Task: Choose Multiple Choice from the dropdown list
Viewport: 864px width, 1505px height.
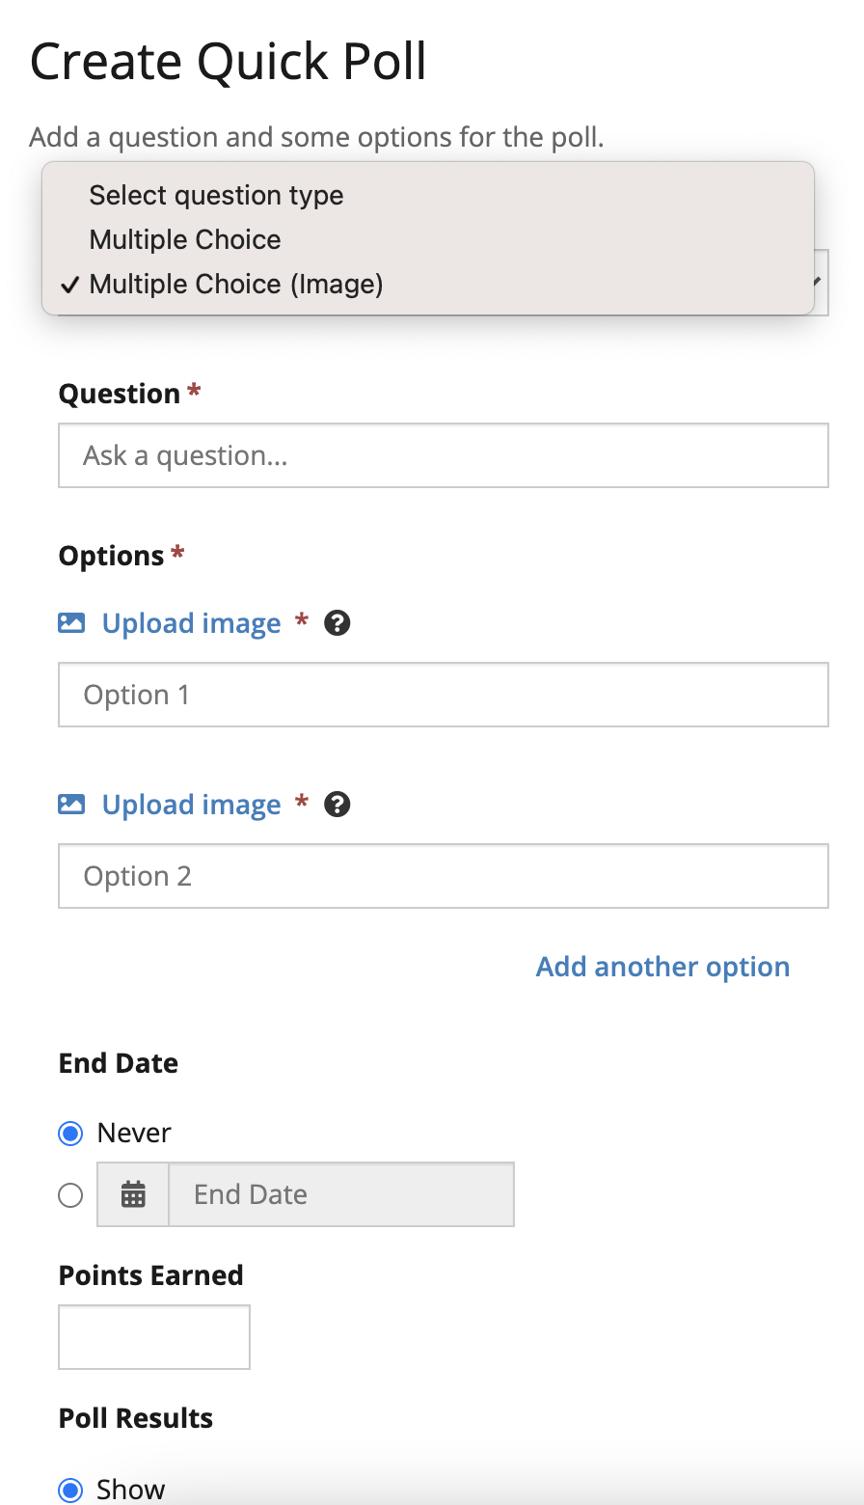Action: pyautogui.click(x=185, y=239)
